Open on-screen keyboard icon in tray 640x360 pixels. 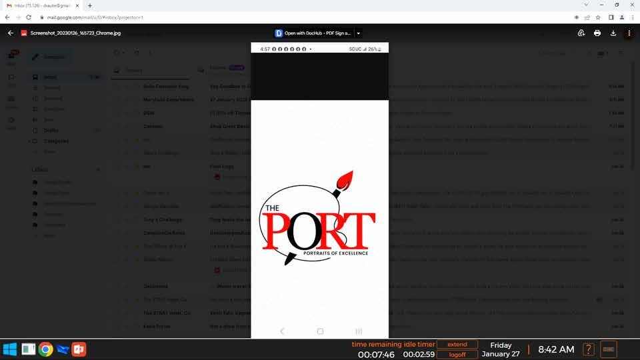[x=609, y=349]
